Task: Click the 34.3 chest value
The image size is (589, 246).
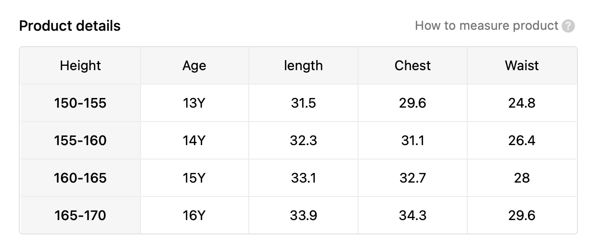Action: [x=412, y=216]
